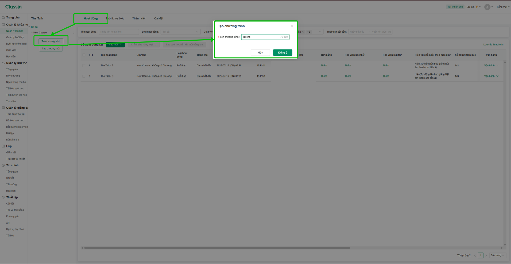Click the Quản lý lưu trữ cloud icon
The image size is (511, 264).
click(x=3, y=63)
